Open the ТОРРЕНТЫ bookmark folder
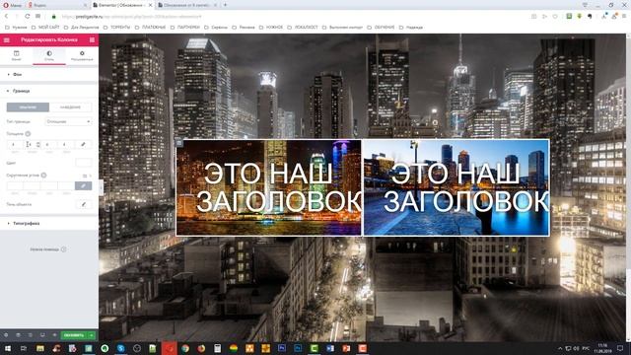The width and height of the screenshot is (631, 355). (x=117, y=28)
